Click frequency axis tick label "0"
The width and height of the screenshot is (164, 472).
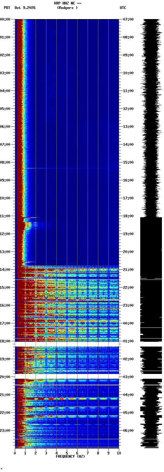(15, 453)
